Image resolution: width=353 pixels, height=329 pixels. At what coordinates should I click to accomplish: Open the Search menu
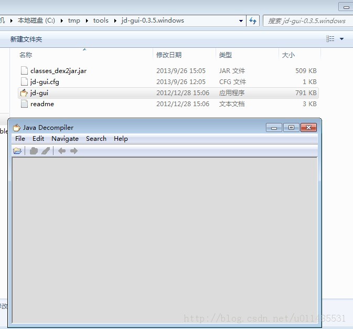96,139
